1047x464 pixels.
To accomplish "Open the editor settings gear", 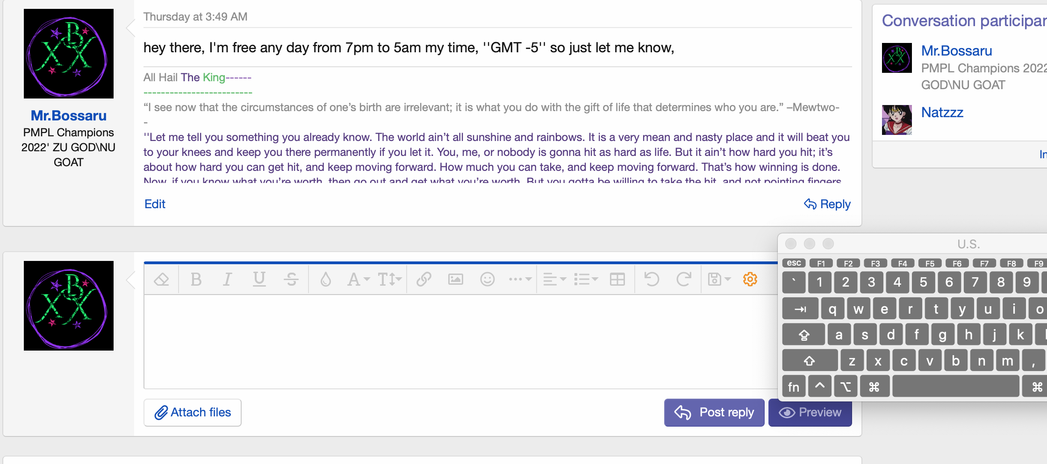I will pos(750,279).
